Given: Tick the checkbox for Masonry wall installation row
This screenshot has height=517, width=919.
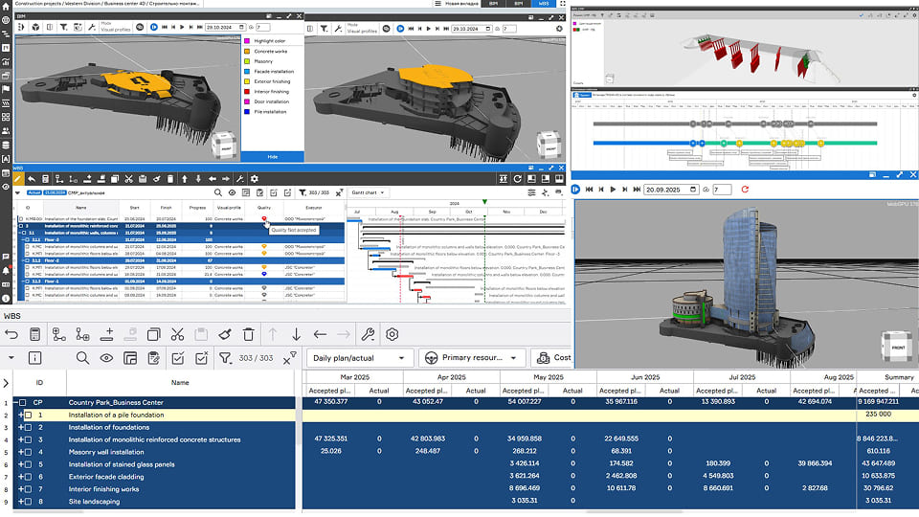Looking at the screenshot, I should (28, 452).
